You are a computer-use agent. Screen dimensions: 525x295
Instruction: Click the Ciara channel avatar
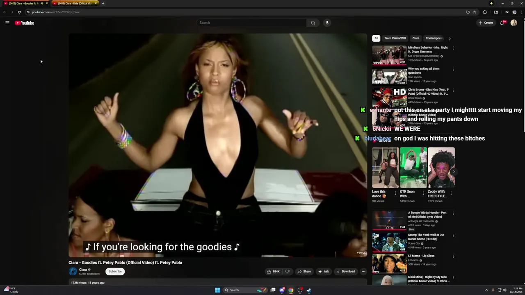73,271
